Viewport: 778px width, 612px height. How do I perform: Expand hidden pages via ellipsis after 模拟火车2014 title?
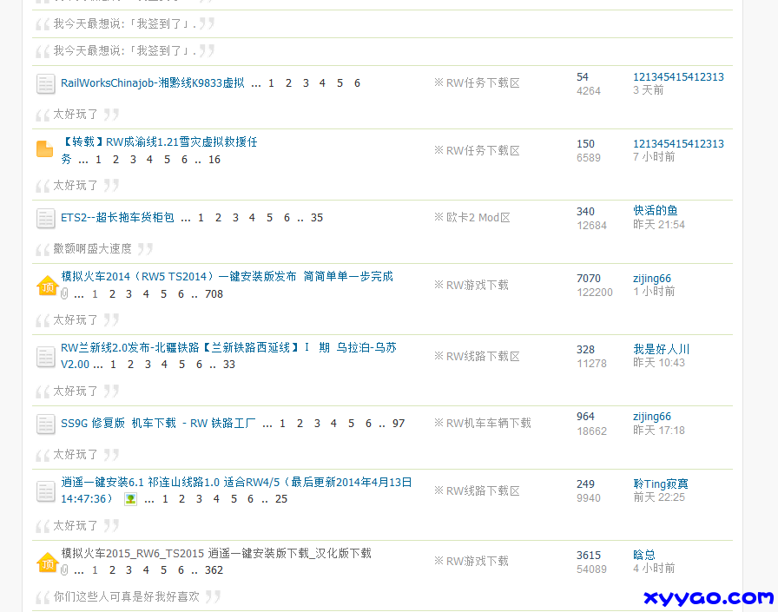coord(78,294)
